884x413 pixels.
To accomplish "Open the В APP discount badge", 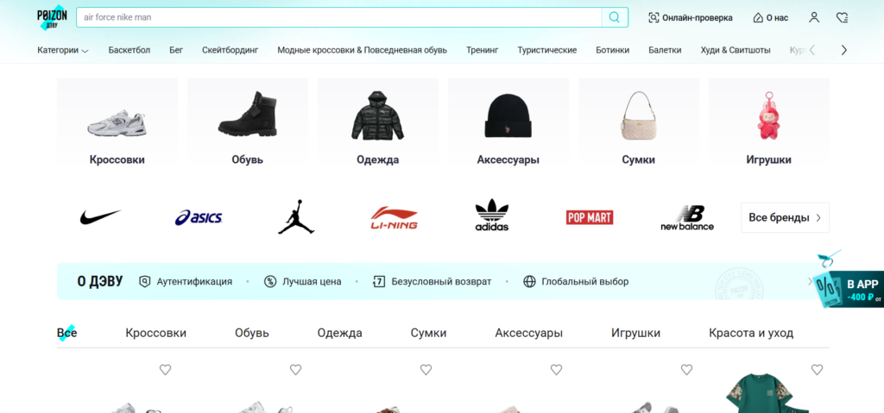I will tap(849, 287).
